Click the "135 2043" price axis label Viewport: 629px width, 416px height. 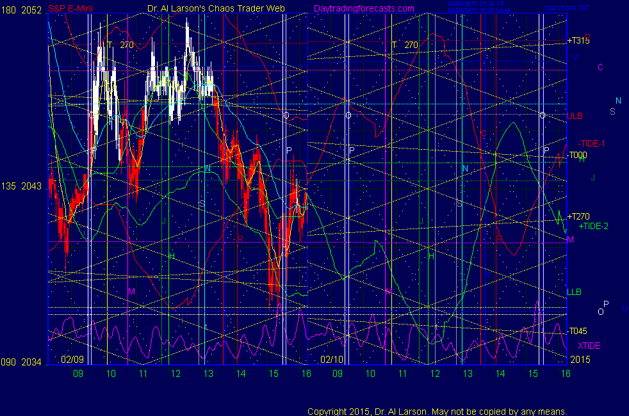tap(22, 186)
